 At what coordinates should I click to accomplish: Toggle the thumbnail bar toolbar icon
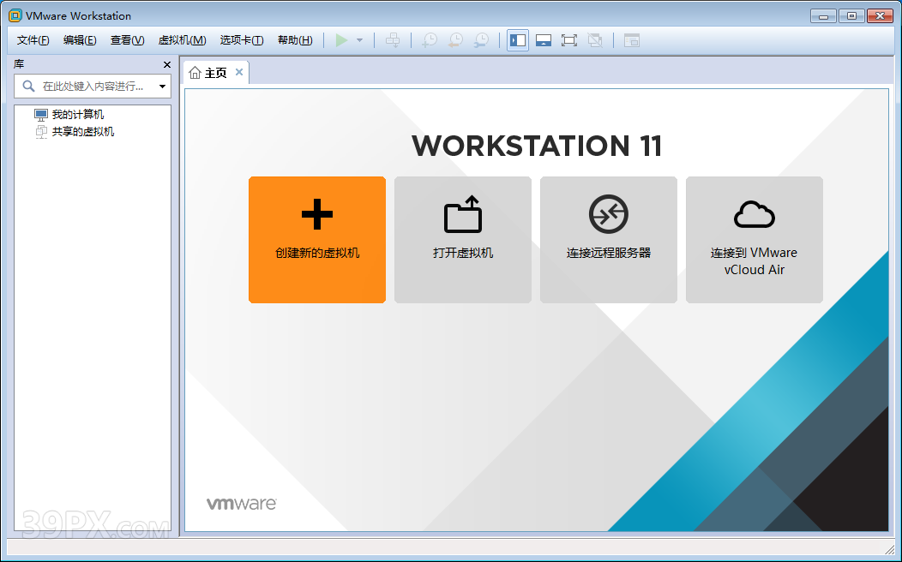tap(544, 40)
